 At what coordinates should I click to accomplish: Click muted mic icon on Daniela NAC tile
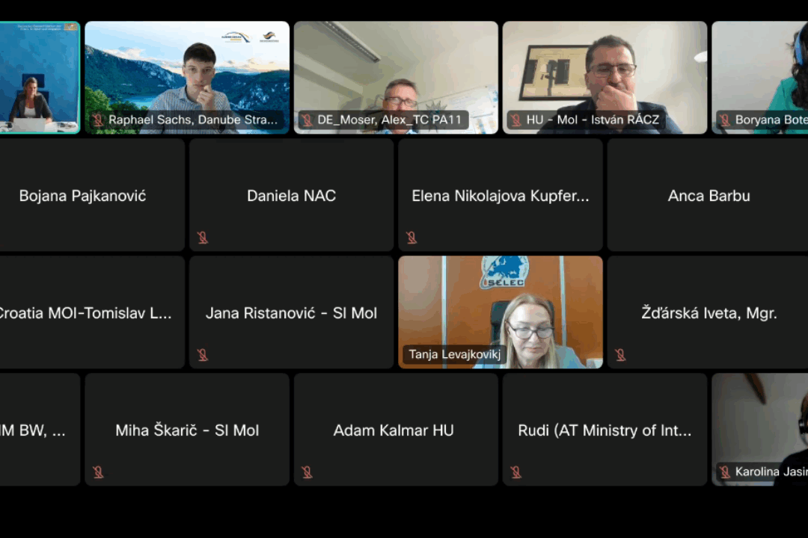[x=203, y=238]
